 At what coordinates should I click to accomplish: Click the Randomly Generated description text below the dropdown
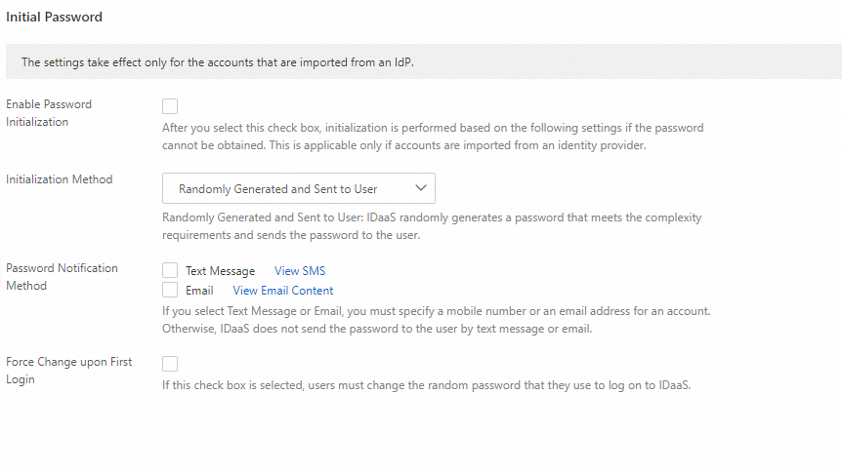(x=432, y=226)
